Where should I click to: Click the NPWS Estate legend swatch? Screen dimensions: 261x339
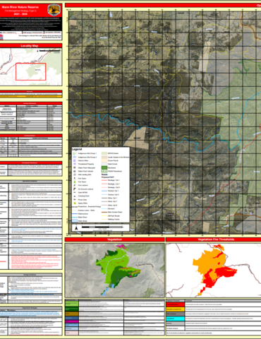(104, 153)
